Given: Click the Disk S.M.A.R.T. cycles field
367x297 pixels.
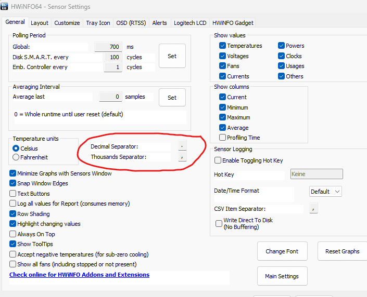Looking at the screenshot, I should tap(113, 57).
